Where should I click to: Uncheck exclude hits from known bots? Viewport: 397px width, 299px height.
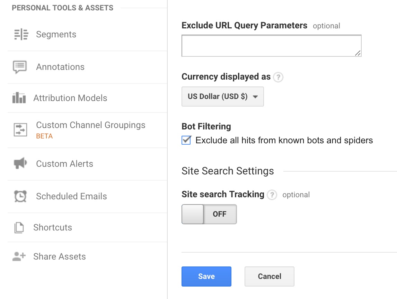point(186,140)
